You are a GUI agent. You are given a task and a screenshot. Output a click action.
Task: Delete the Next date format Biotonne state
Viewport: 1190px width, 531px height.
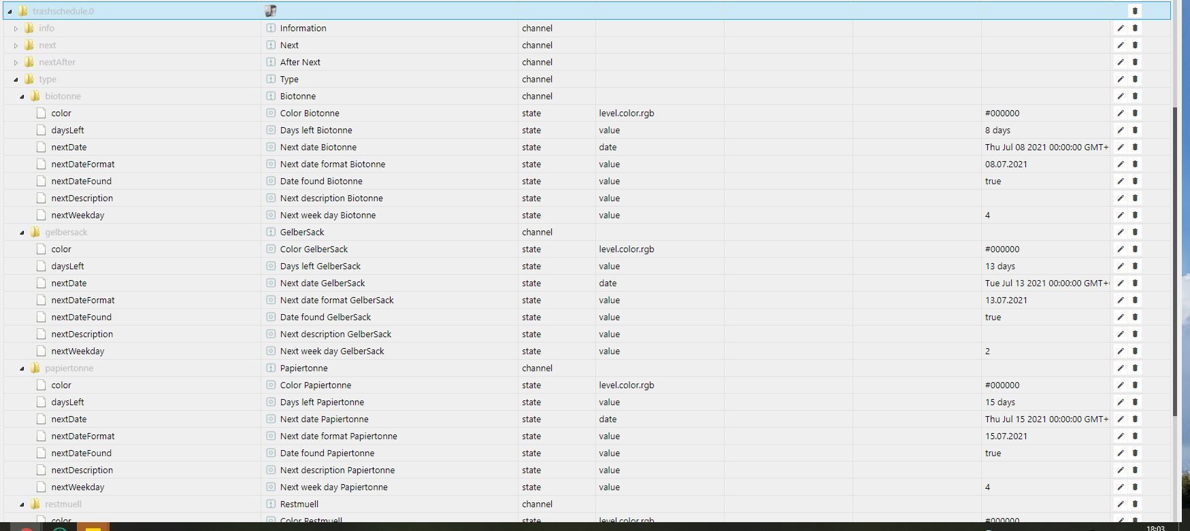pyautogui.click(x=1135, y=164)
